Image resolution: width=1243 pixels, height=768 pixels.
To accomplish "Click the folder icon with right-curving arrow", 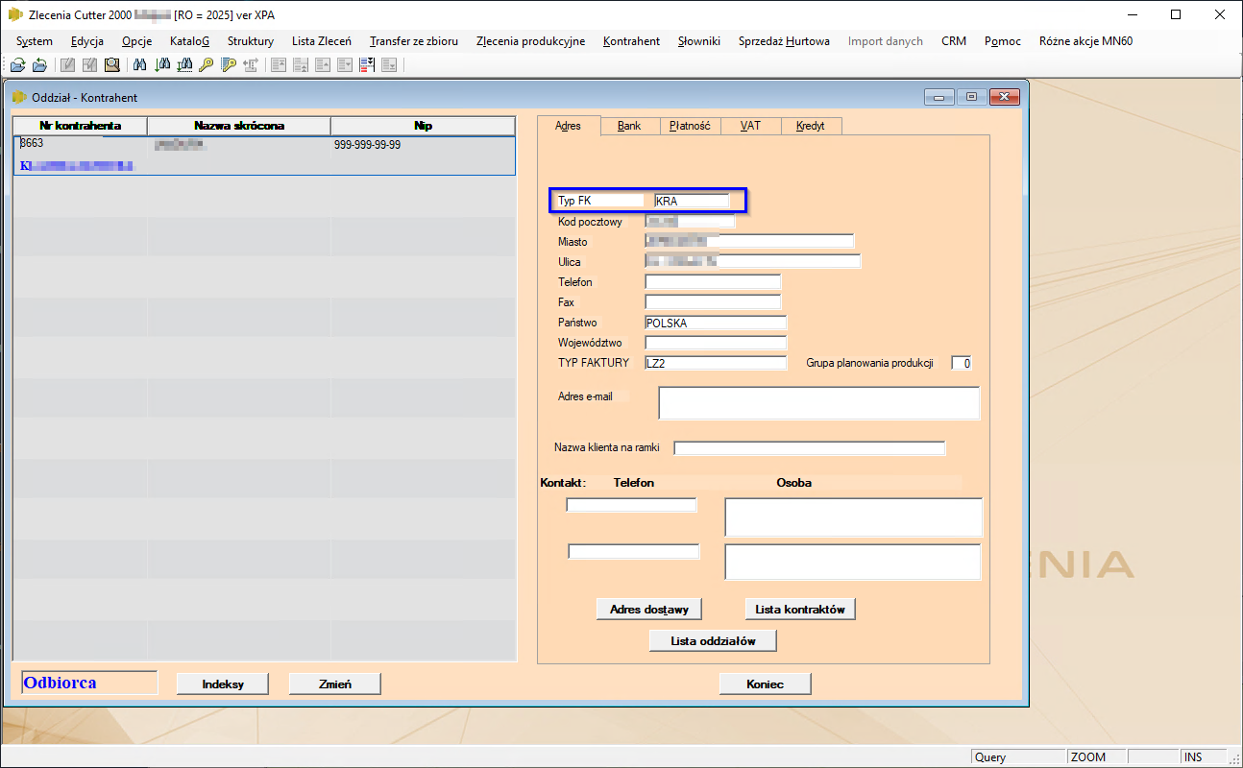I will click(x=17, y=65).
